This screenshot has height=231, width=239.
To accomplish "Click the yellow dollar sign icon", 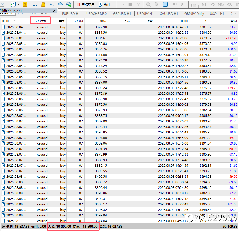I will pos(25,4).
